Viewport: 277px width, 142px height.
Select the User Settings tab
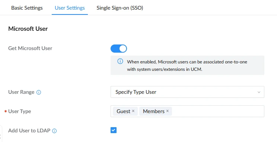[x=70, y=8]
